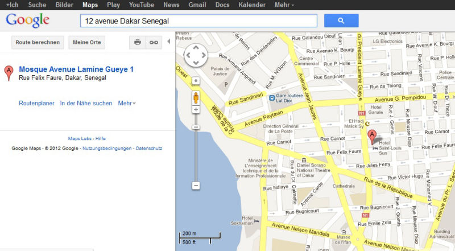The image size is (455, 251).
Task: Click Hotel Saint-Louis Sun bed icon
Action: [x=375, y=148]
